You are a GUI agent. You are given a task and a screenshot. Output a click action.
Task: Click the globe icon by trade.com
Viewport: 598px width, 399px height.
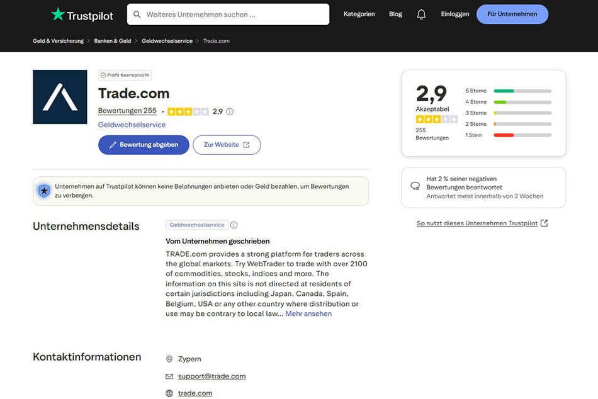click(169, 393)
